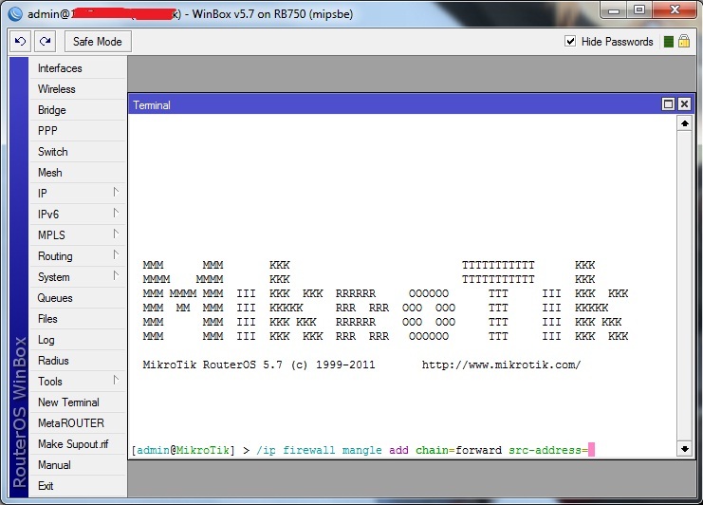Expand the Routing submenu arrow

coord(116,254)
